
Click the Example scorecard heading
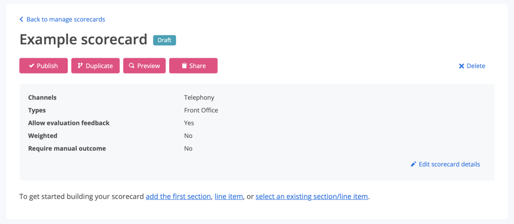[83, 39]
